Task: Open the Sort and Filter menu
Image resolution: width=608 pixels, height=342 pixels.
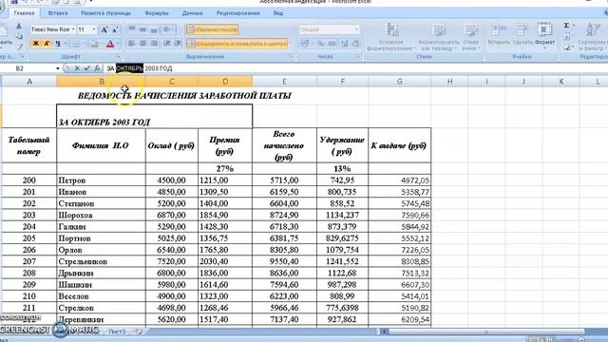Action: click(x=592, y=37)
